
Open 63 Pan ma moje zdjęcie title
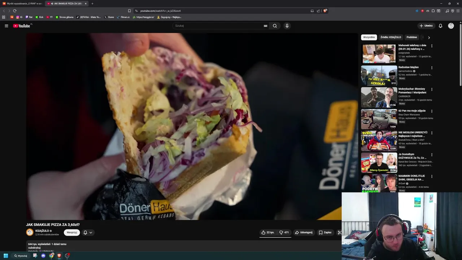pyautogui.click(x=412, y=111)
